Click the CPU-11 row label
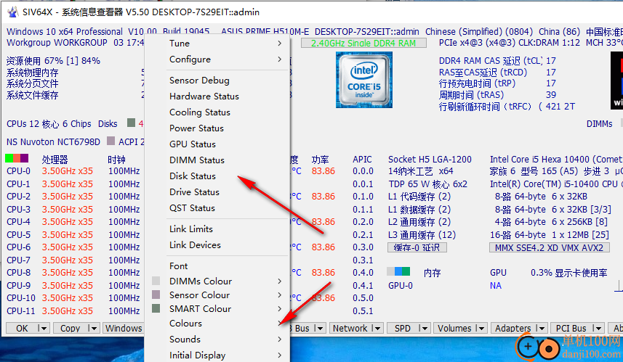623x362 pixels. [20, 310]
